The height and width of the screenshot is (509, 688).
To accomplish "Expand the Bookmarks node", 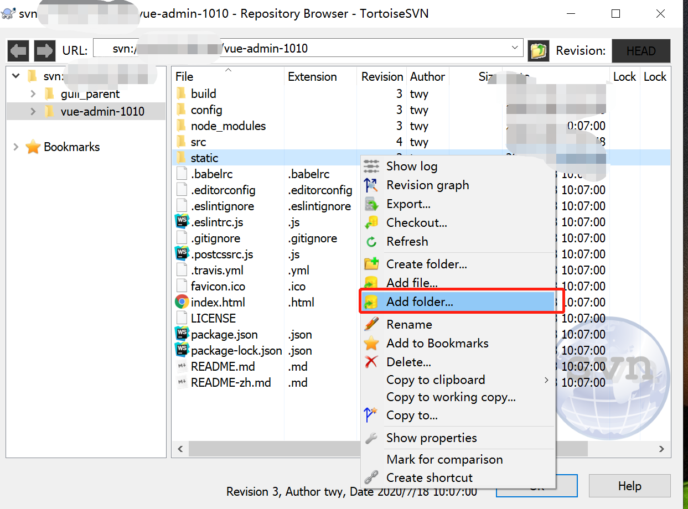I will pyautogui.click(x=15, y=147).
